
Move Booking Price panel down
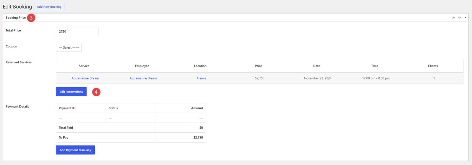459,18
